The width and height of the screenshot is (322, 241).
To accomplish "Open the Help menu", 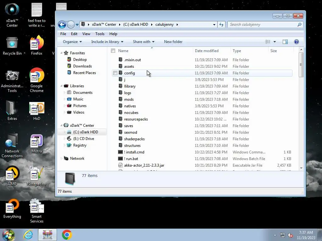I will pyautogui.click(x=113, y=34).
